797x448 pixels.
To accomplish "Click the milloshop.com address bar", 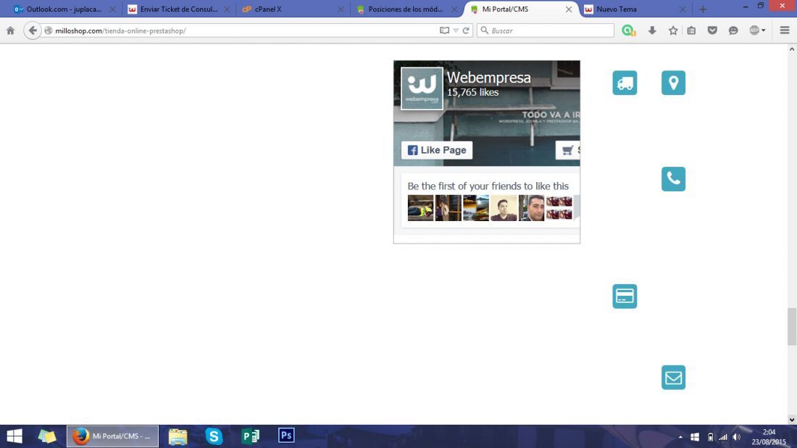I will pyautogui.click(x=244, y=30).
